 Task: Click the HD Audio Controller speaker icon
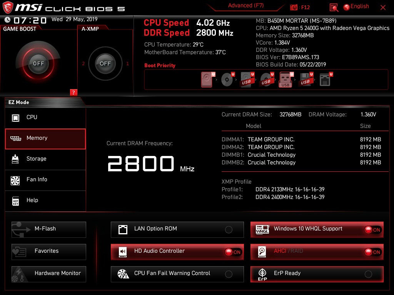coord(123,252)
